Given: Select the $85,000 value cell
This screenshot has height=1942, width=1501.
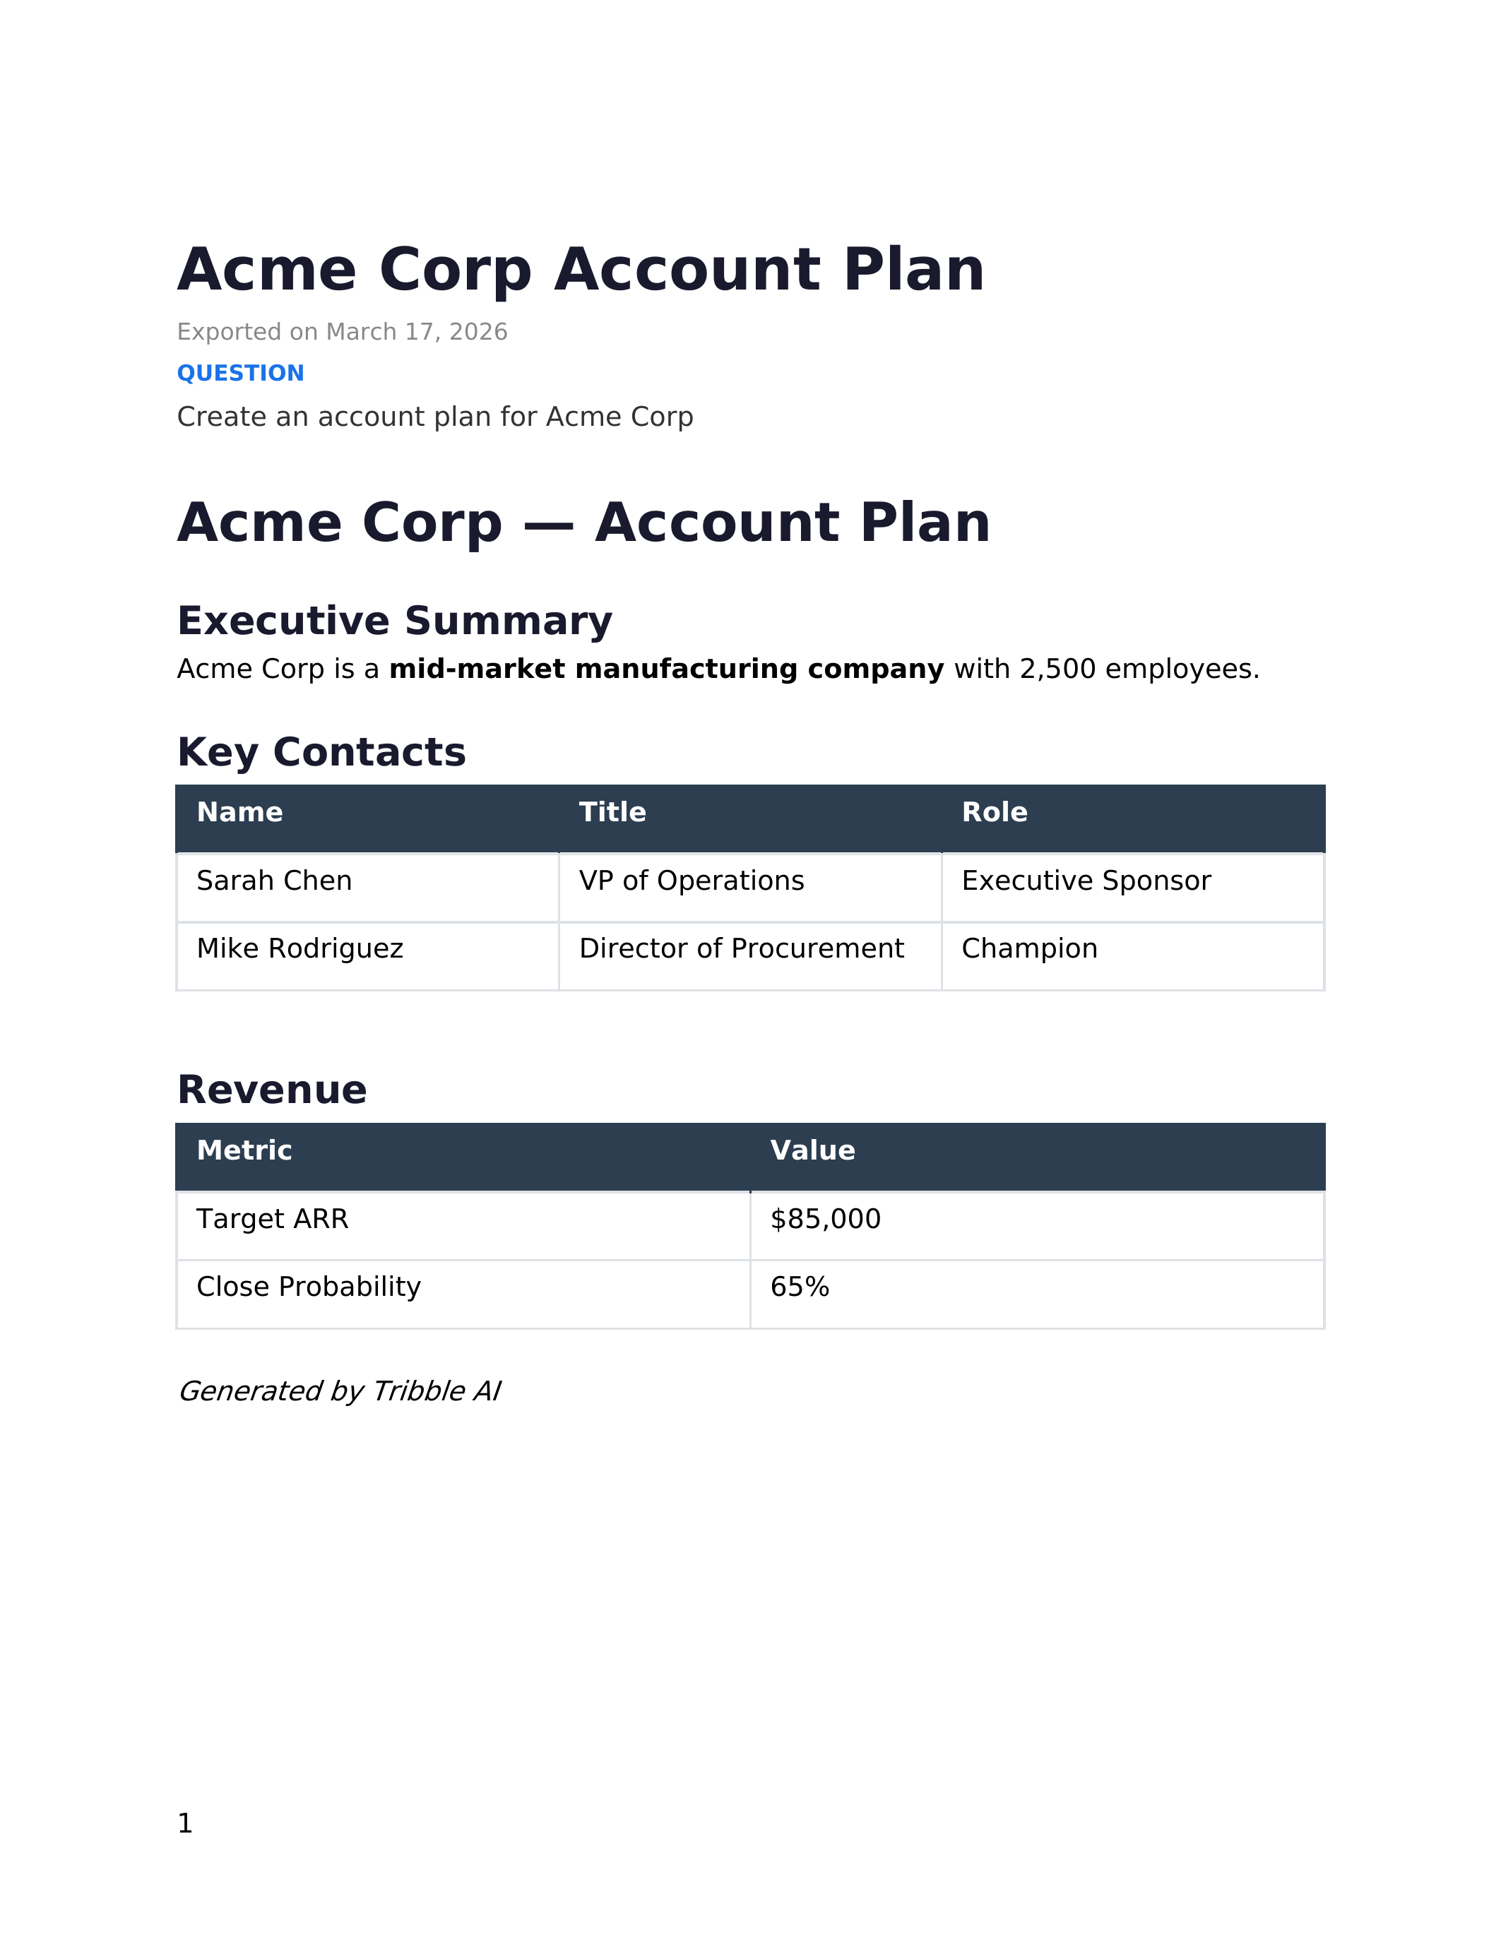Looking at the screenshot, I should tap(1037, 1225).
